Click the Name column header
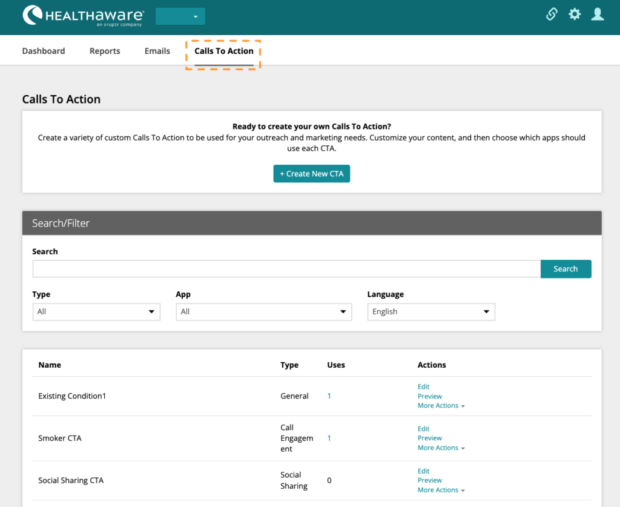The image size is (620, 507). 50,365
